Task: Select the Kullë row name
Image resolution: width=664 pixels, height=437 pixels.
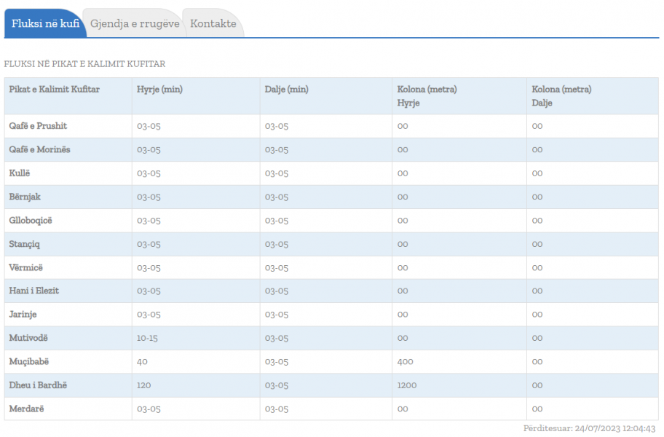Action: click(x=20, y=173)
